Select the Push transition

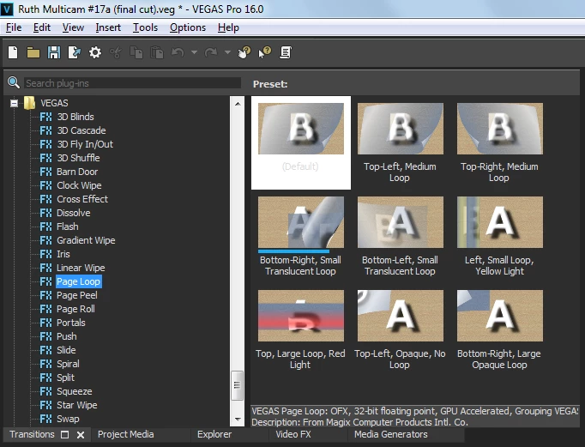point(66,336)
